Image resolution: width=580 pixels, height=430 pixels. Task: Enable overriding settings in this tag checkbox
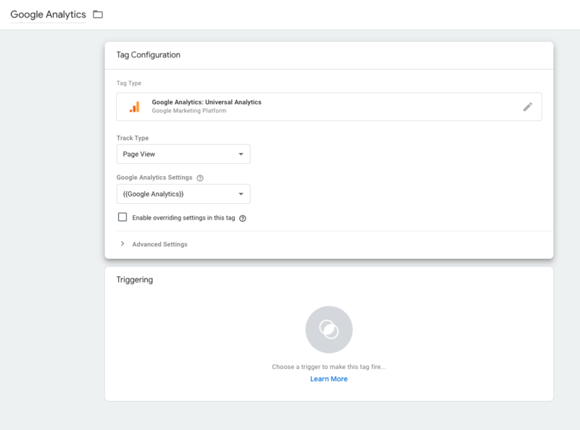pos(123,218)
